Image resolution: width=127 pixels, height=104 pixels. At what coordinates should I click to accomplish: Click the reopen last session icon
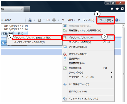point(65,31)
